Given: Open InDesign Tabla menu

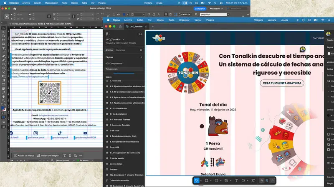Looking at the screenshot, I should (84, 3).
